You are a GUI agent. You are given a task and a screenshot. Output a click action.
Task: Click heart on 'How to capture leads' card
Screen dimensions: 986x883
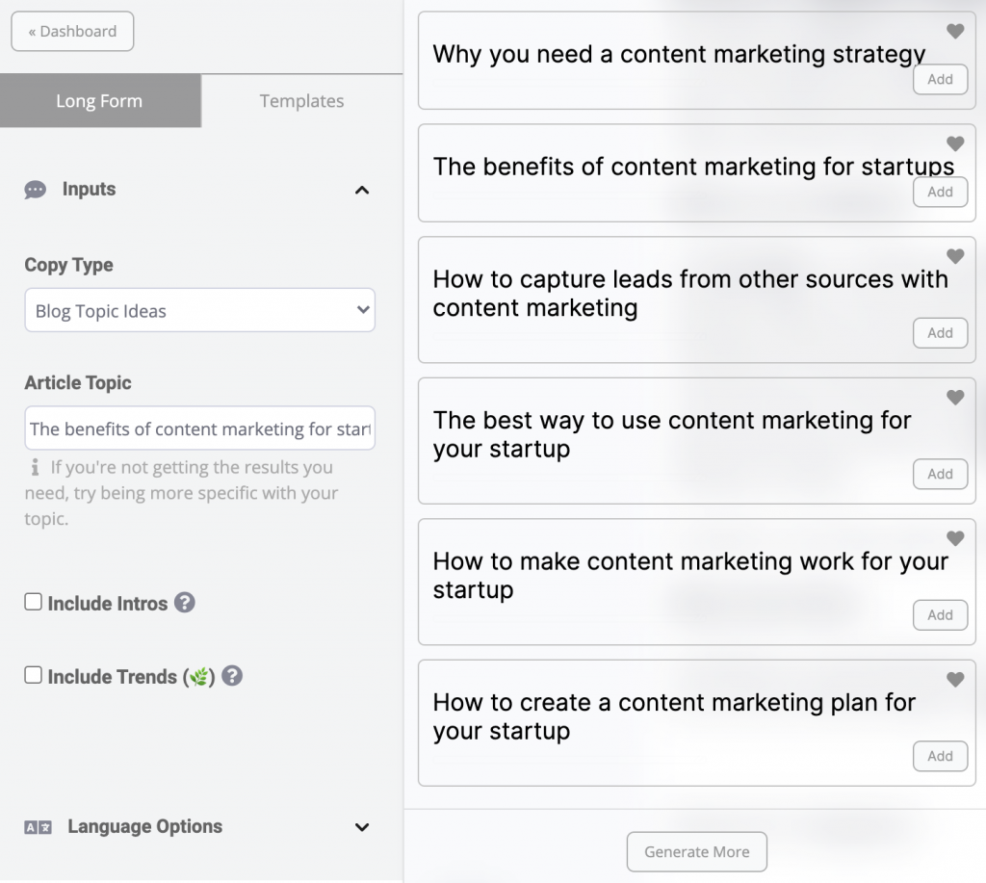point(954,256)
